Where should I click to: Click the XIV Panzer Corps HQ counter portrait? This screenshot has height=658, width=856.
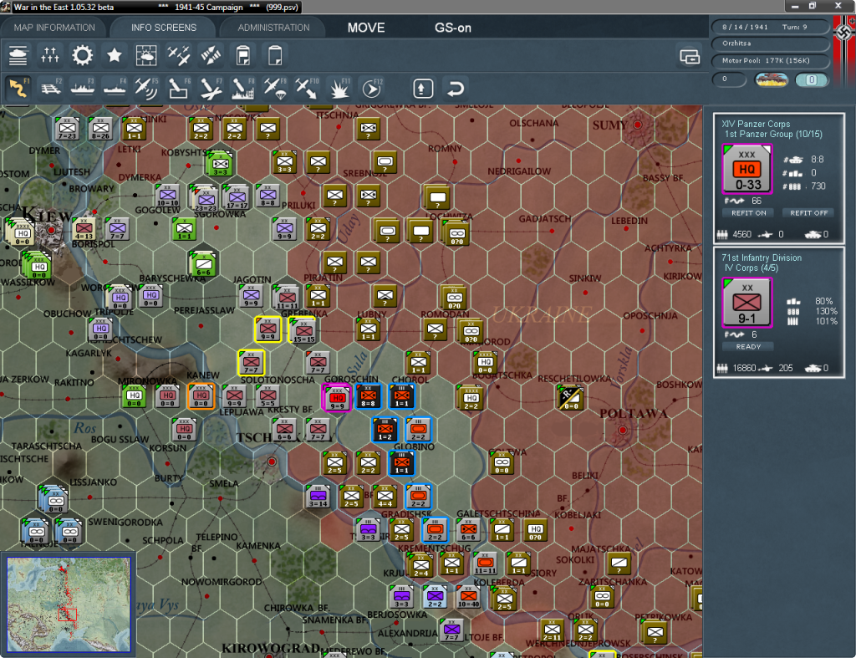point(746,169)
